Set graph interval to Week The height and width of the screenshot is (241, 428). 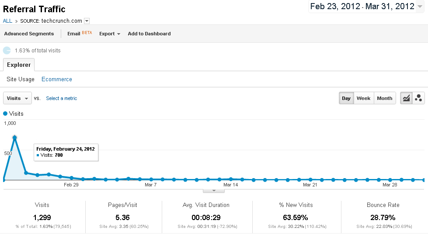tap(363, 98)
